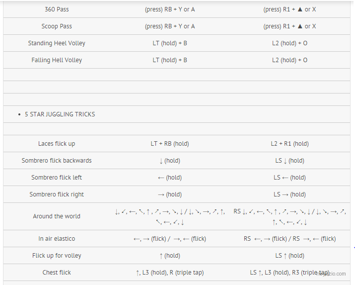Click the LS ↓ (hold) PlayStation control
The image size is (355, 285).
click(x=290, y=161)
